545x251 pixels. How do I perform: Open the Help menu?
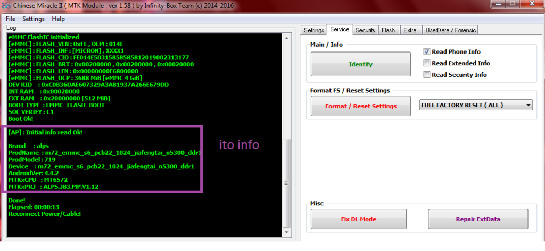[59, 19]
